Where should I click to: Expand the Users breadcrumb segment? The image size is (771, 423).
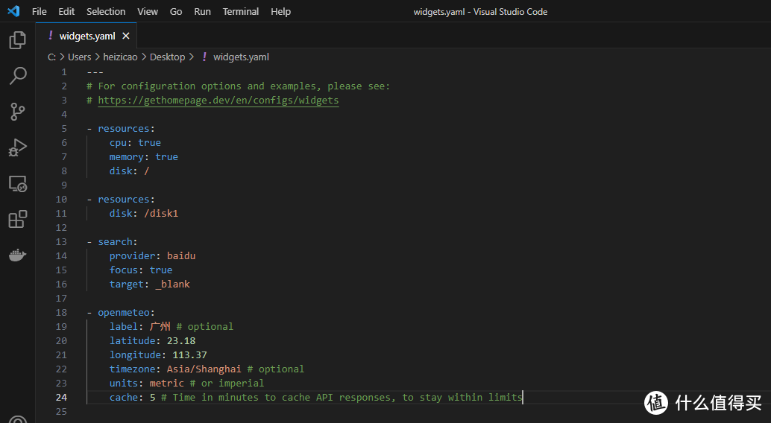79,57
